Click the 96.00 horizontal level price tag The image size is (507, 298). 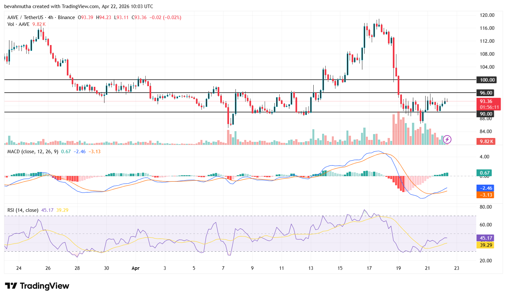click(x=486, y=93)
